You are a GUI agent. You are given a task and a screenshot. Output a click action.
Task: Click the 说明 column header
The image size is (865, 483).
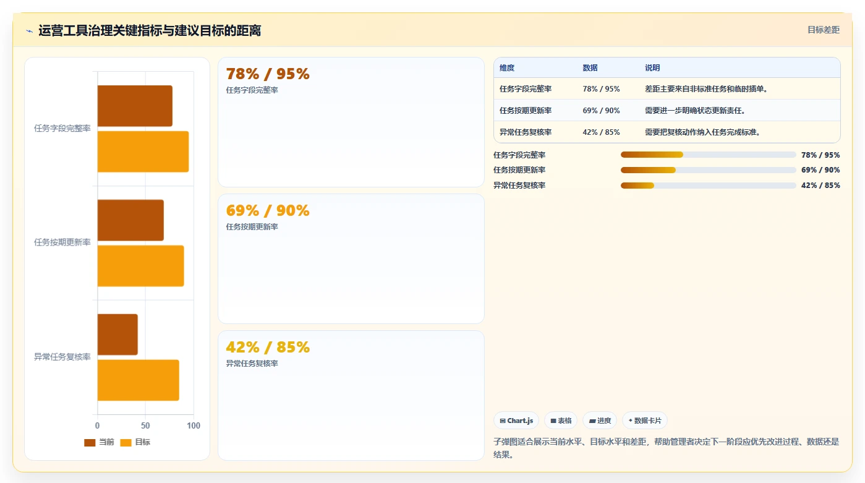tap(652, 68)
